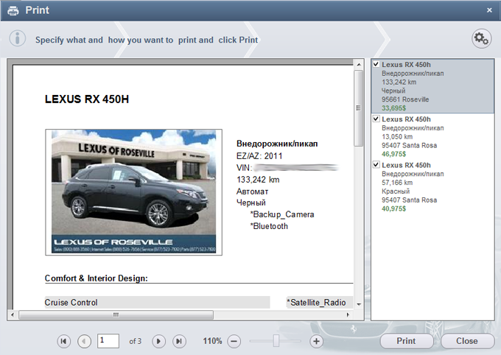Viewport: 501px width, 355px height.
Task: Click the price 40,975$
Action: point(393,208)
